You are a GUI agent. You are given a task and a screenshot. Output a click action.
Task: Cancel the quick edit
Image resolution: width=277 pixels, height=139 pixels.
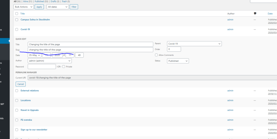(x=21, y=84)
